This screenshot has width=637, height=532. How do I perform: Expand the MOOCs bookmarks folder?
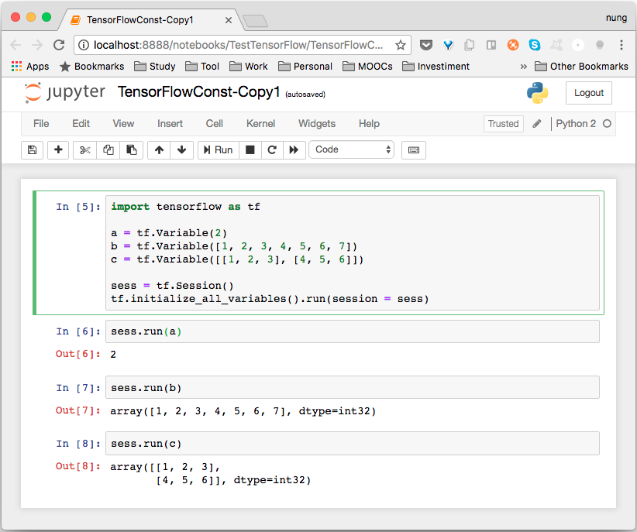[x=367, y=66]
